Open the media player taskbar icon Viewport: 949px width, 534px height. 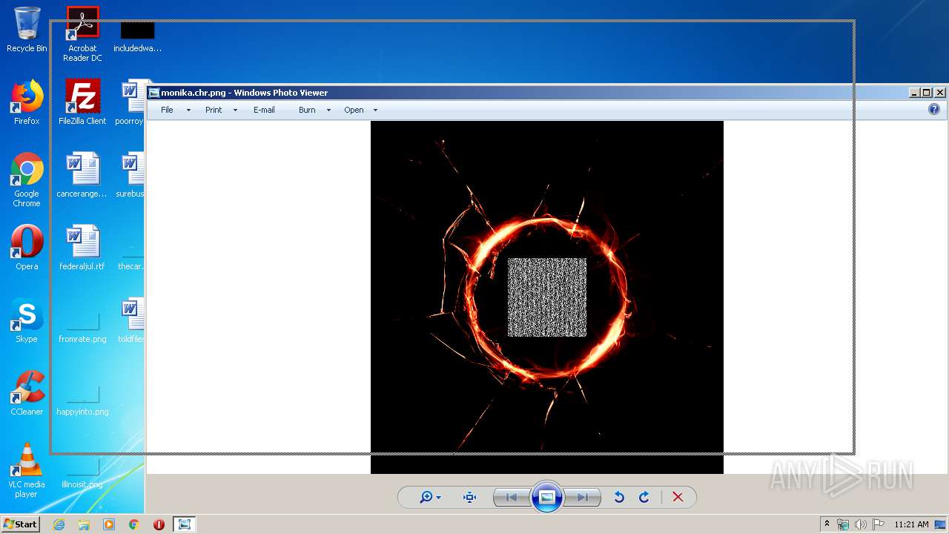[x=109, y=524]
